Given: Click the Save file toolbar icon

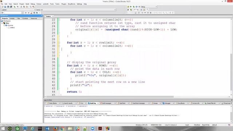Looking at the screenshot, I should click(x=8, y=7).
